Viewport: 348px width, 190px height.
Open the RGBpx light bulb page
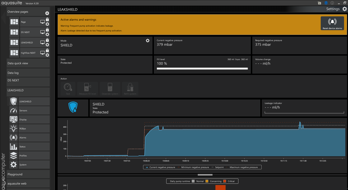click(30, 129)
